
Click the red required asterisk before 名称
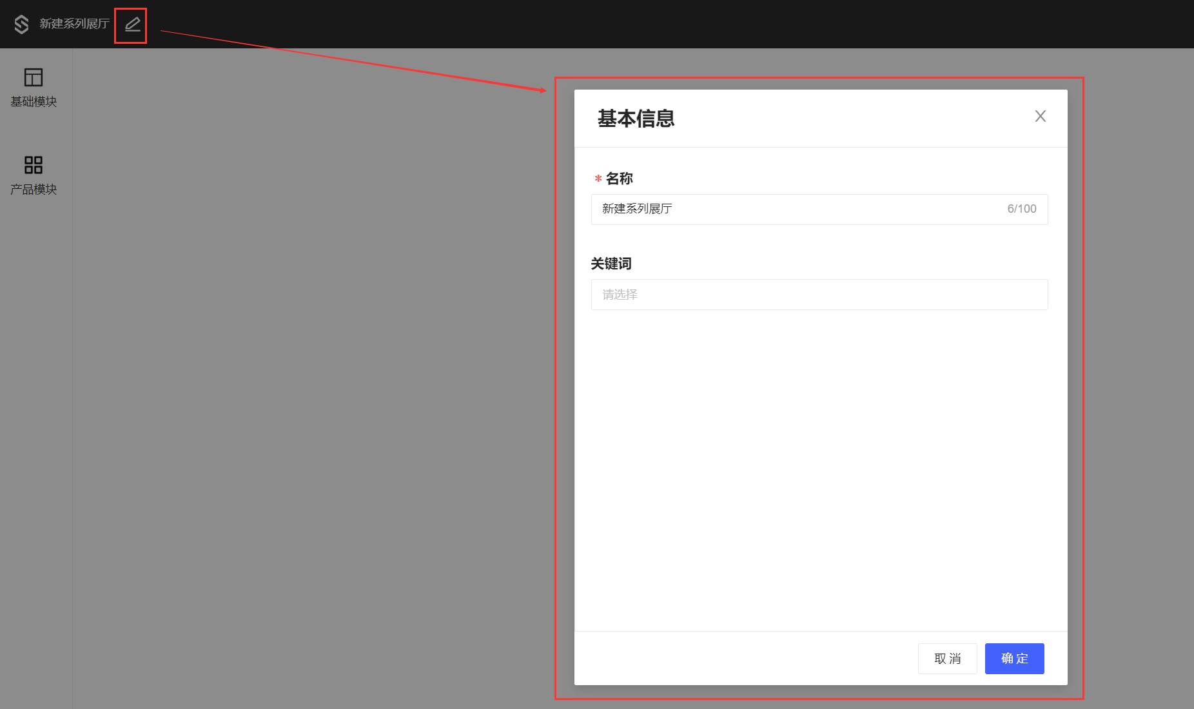pos(598,179)
